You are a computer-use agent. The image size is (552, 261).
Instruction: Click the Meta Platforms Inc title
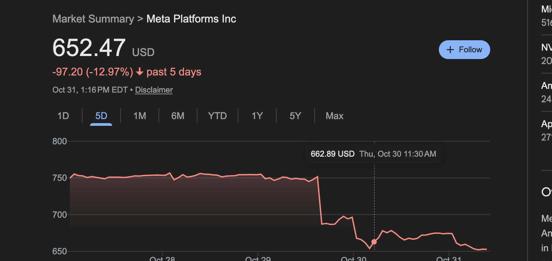tap(191, 19)
